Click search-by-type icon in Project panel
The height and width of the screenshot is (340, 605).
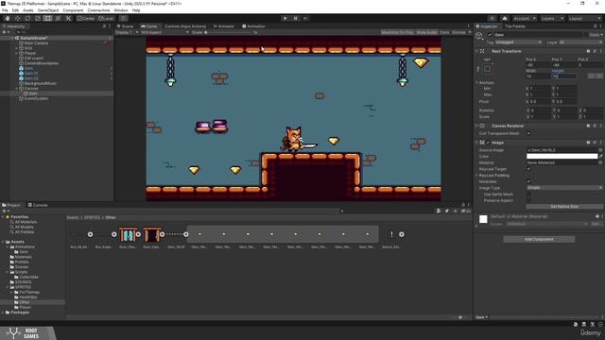(439, 211)
